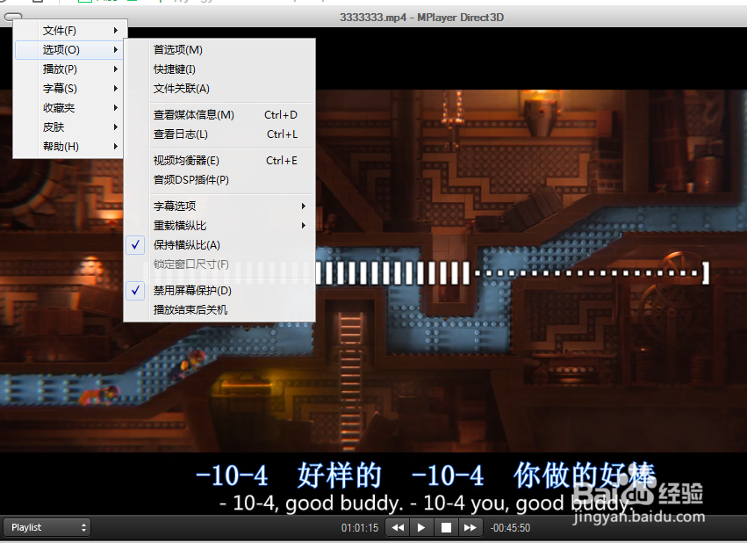Open 视频均衡器(E) video equalizer
747x543 pixels.
point(219,161)
